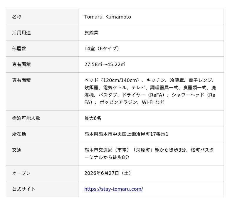The image size is (235, 206).
Task: Click the 14室（6タイプ）room count text
Action: coord(102,48)
